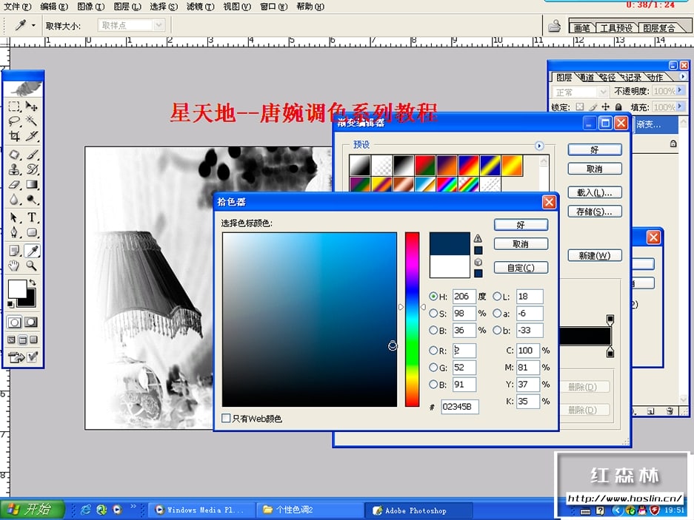
Task: Select the Shape tool
Action: pos(31,232)
